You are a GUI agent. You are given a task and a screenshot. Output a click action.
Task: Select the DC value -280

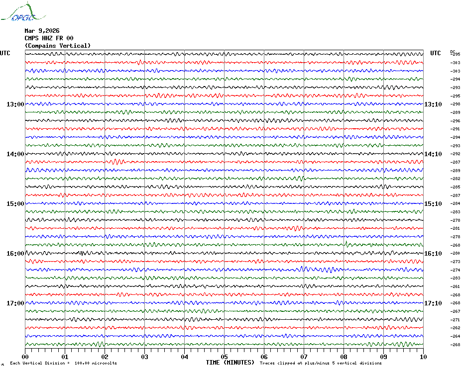click(455, 253)
